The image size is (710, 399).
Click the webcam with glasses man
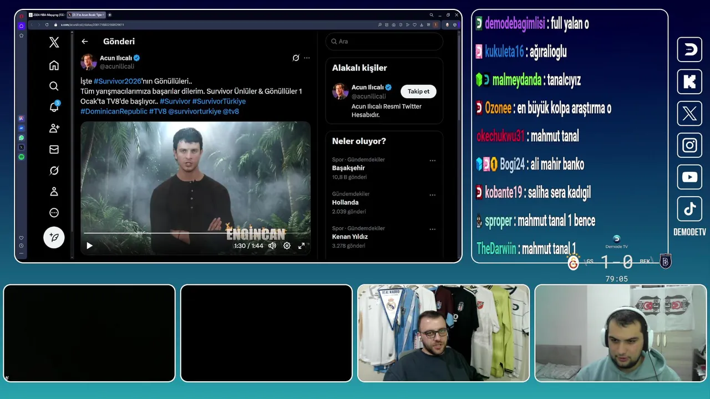(x=443, y=333)
